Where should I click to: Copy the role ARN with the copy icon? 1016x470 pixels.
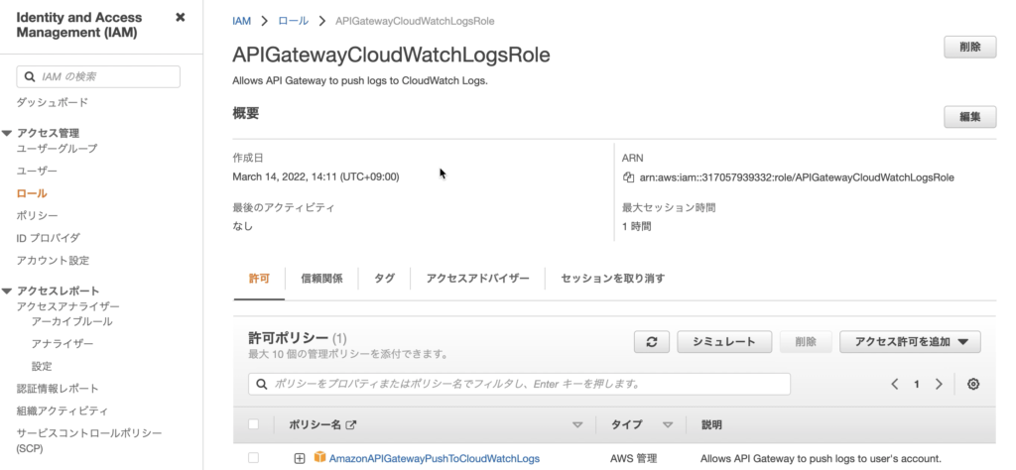coord(628,177)
